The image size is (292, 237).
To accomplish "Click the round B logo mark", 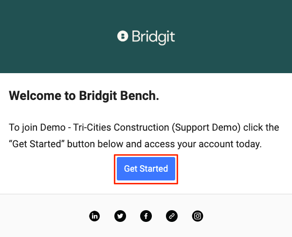I will (x=123, y=36).
